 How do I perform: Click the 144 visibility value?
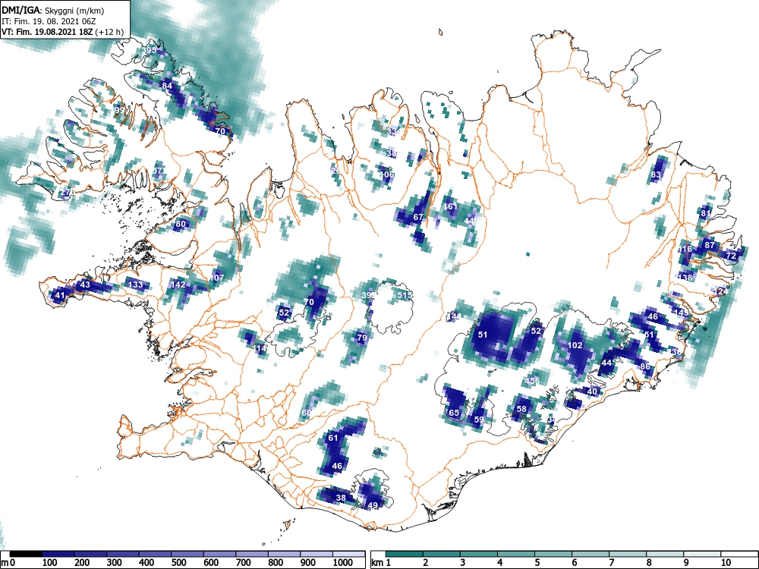pos(454,316)
